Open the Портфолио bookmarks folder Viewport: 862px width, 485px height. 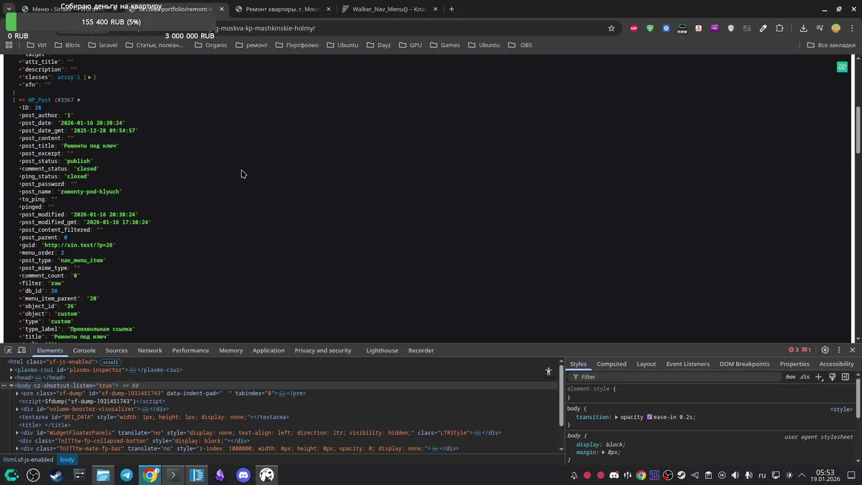[296, 45]
